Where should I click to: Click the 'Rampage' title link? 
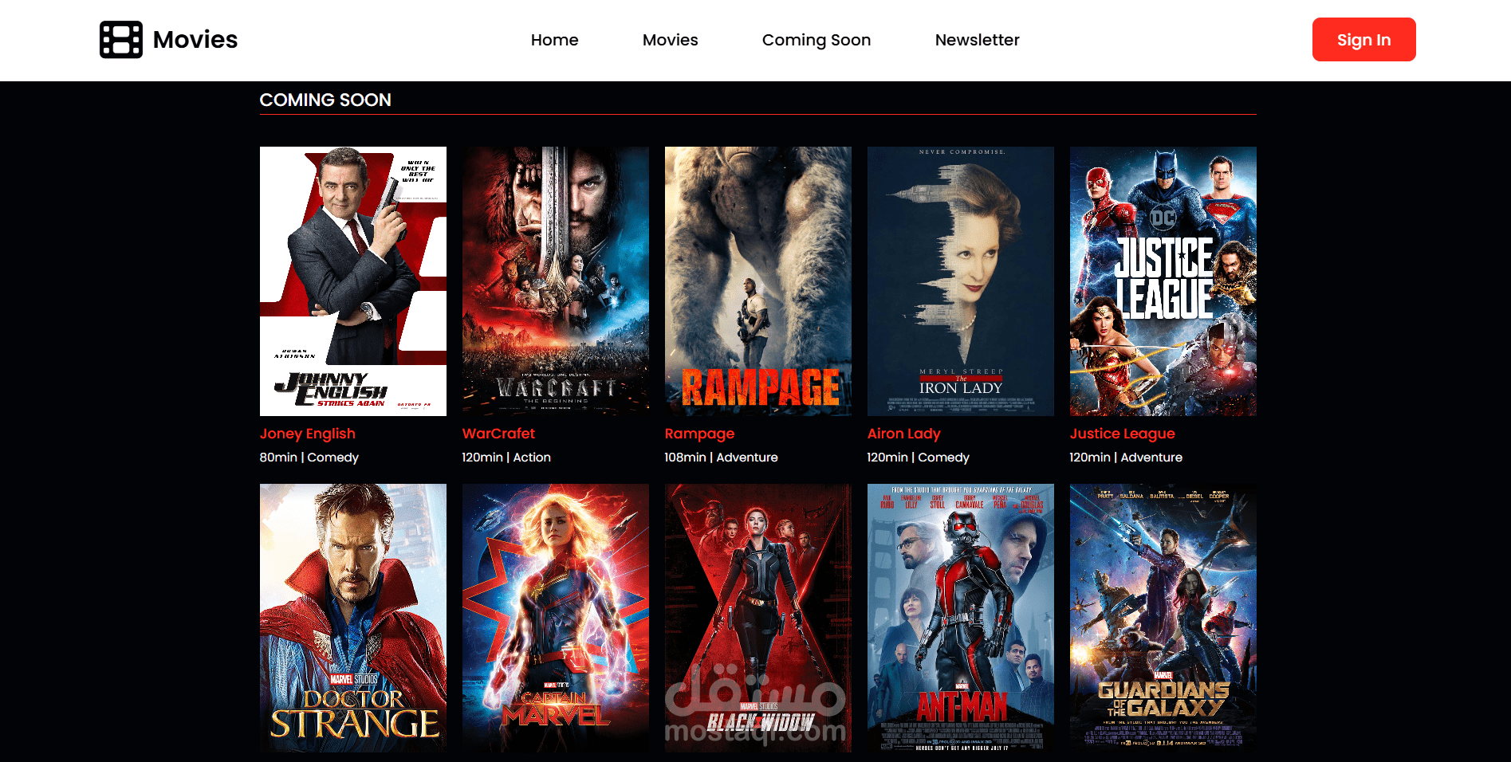click(x=700, y=434)
